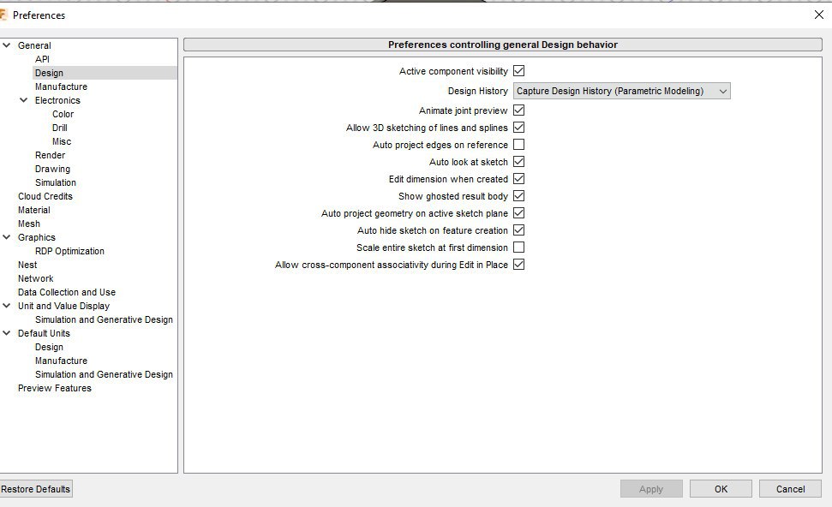Screen dimensions: 832x507
Task: Select Manufacture under General preferences
Action: coord(61,86)
